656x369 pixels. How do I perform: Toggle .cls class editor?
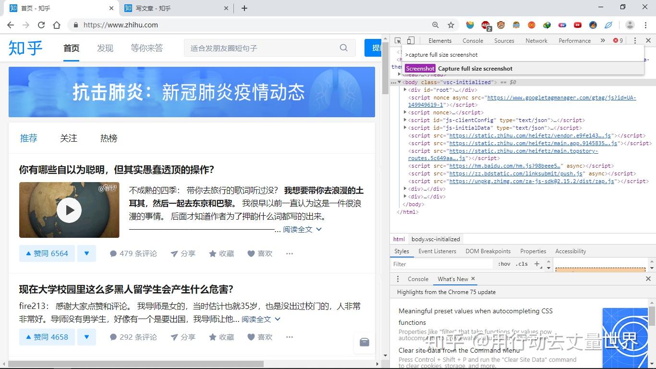(x=522, y=264)
